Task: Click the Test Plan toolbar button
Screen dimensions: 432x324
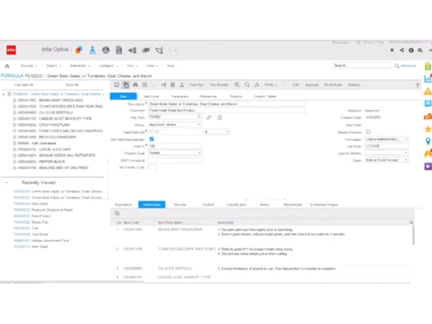Action: pyautogui.click(x=196, y=85)
